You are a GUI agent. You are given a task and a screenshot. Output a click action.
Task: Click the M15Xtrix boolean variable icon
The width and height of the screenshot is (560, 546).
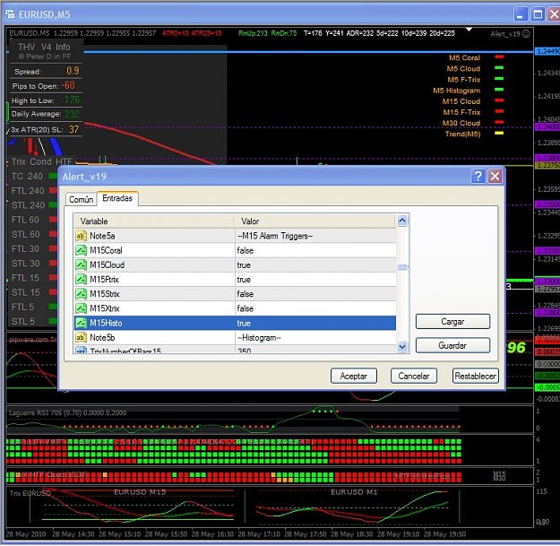coord(81,308)
